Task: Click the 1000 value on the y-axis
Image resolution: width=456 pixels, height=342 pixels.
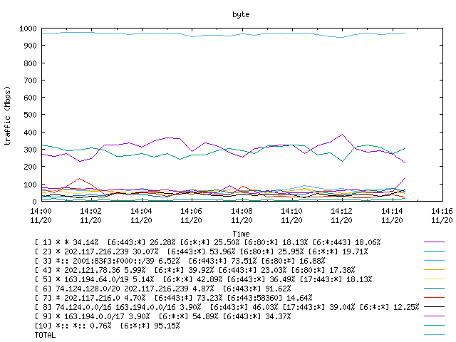Action: pos(28,28)
